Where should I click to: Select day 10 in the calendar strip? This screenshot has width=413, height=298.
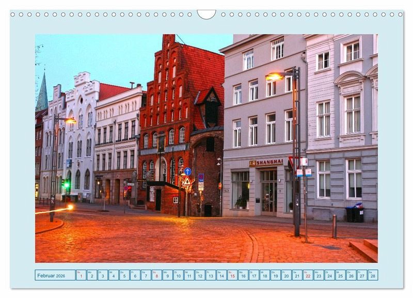(178, 275)
